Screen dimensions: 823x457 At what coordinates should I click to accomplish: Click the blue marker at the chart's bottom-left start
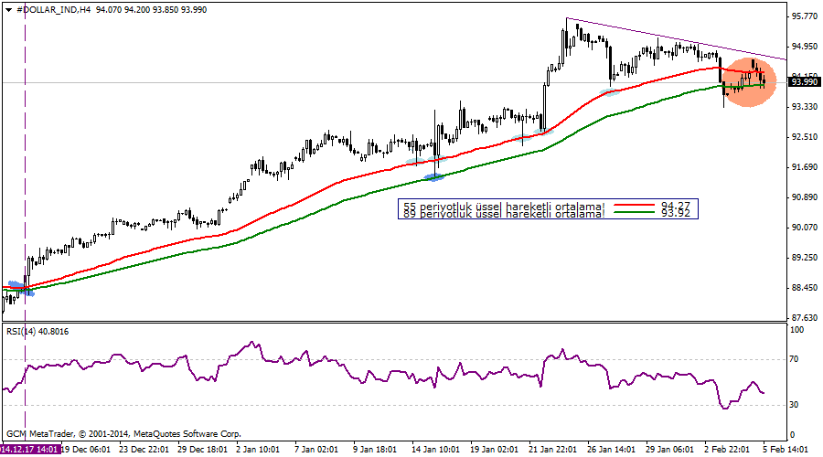20,289
